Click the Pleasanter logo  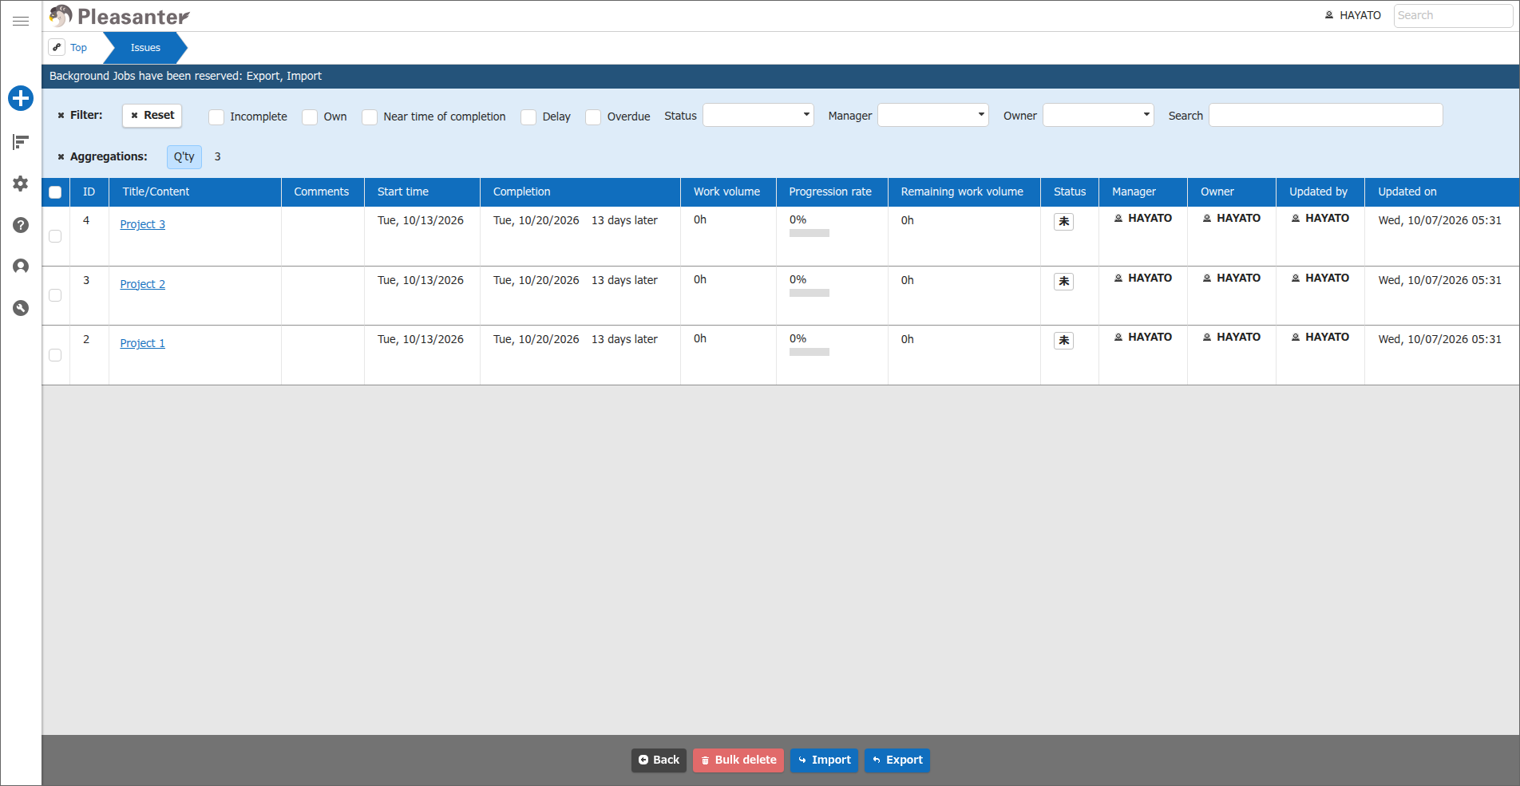(x=119, y=16)
